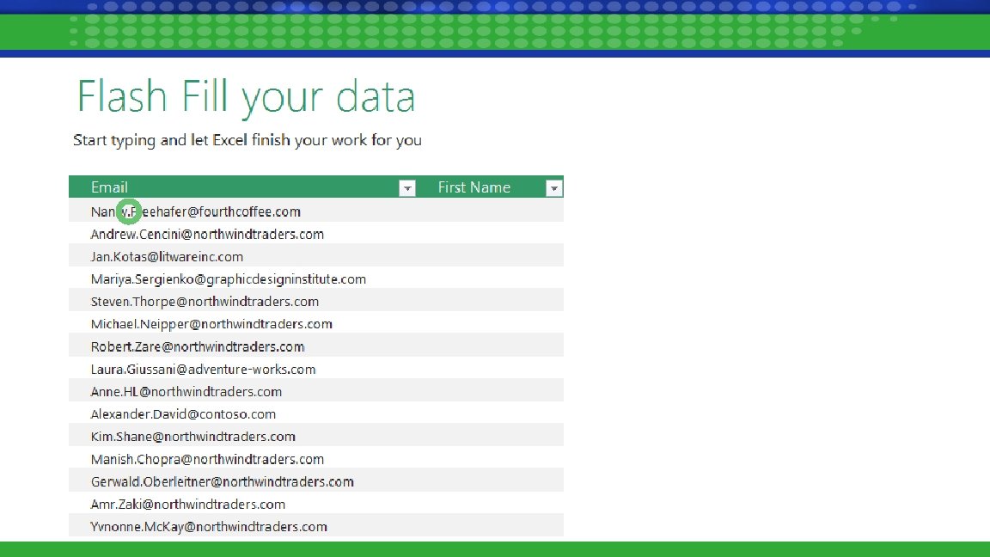
Task: Select Robert.Zare@northwindtraders.com cell
Action: point(243,346)
